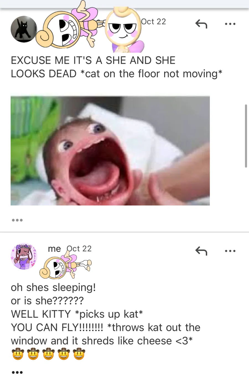The height and width of the screenshot is (380, 249).
Task: Open more options for the top comment
Action: click(230, 24)
